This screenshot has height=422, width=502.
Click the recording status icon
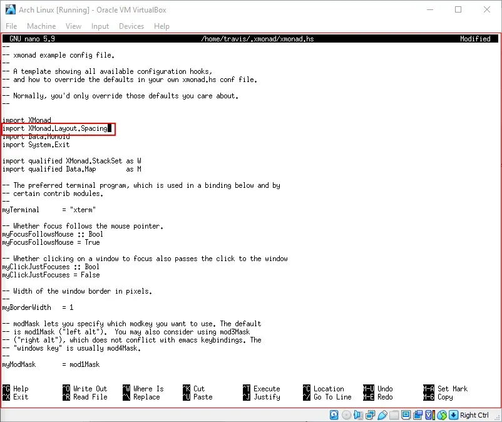[x=417, y=414]
